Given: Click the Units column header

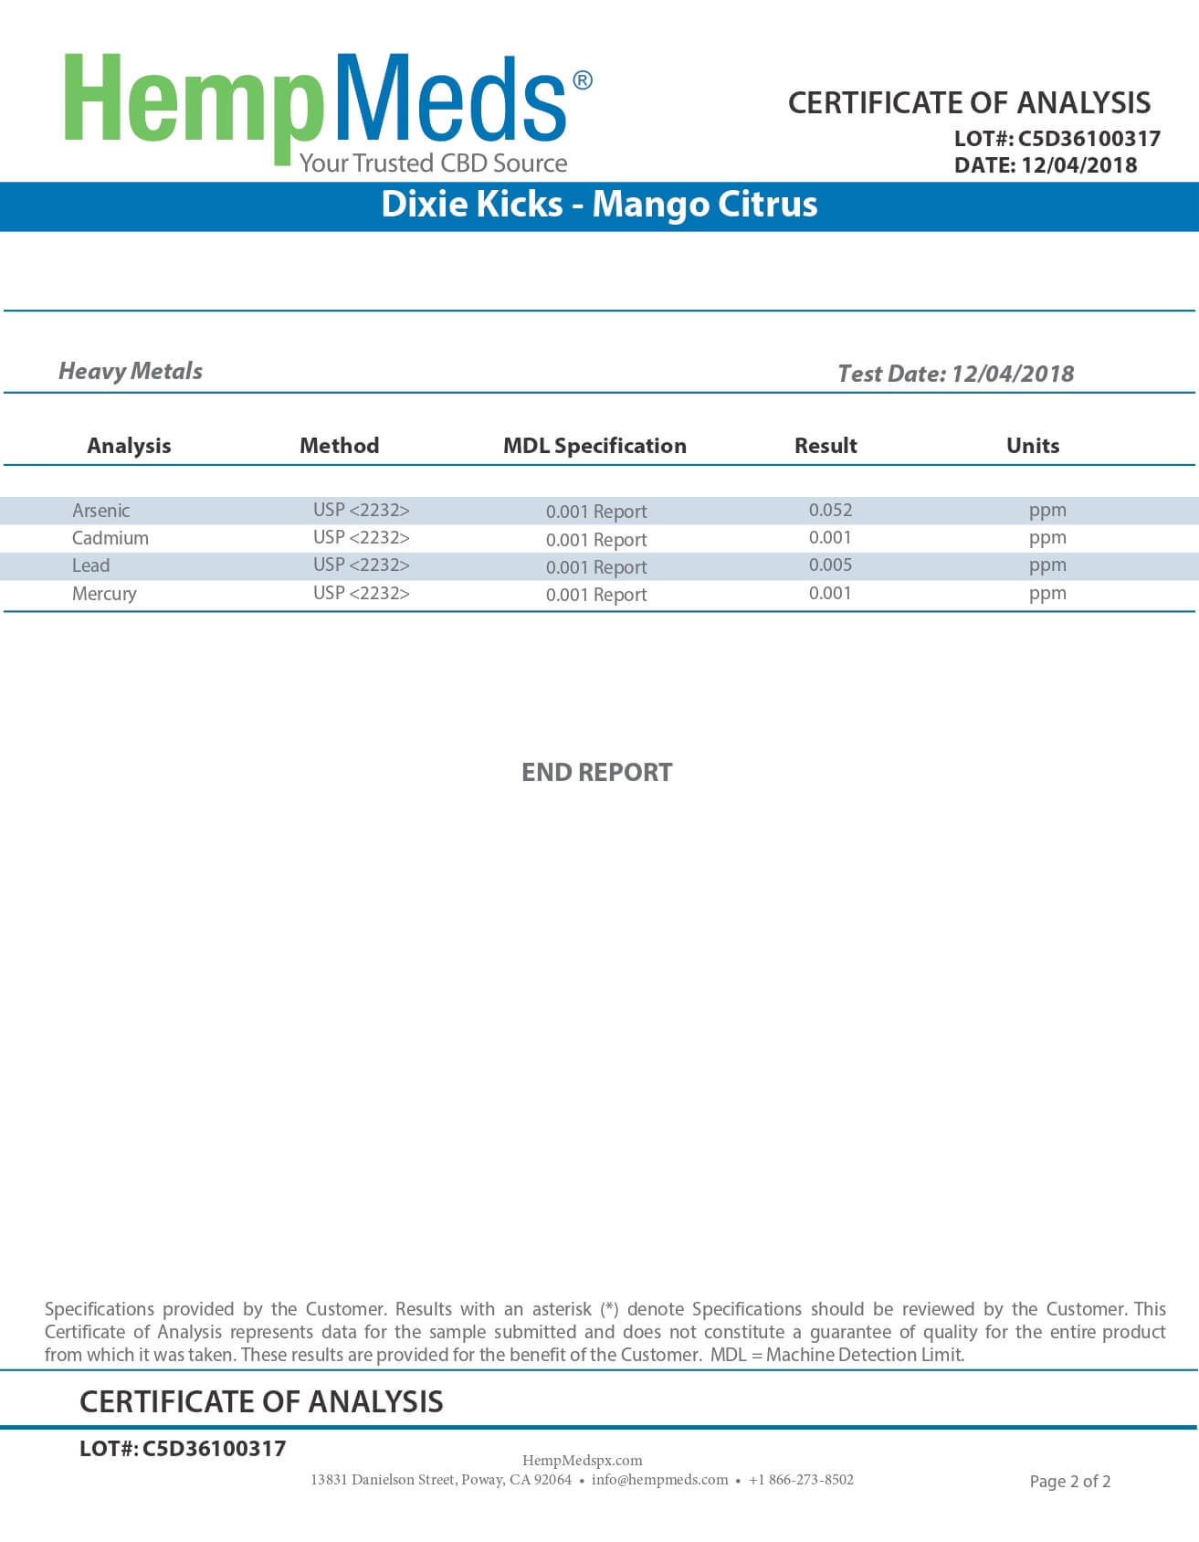Looking at the screenshot, I should pyautogui.click(x=1033, y=446).
